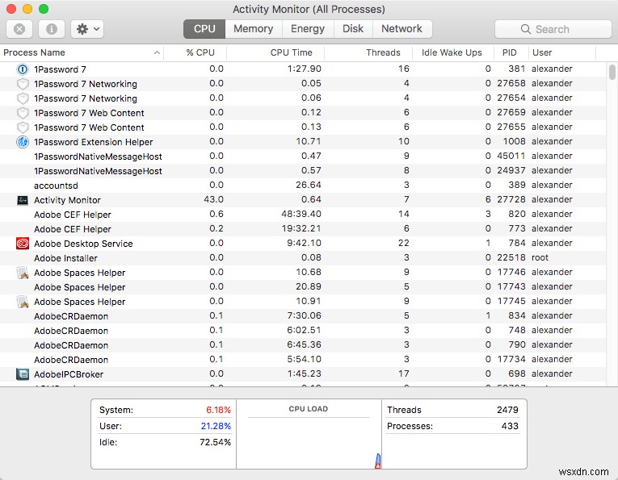Screen dimensions: 618x480
Task: Select Adobe CEF Helper with PID 820
Action: coord(73,215)
